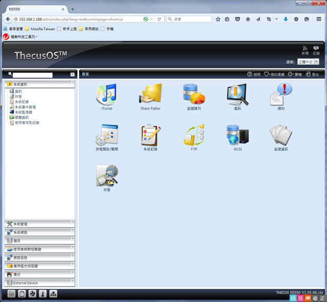This screenshot has height=302, width=327.
Task: Select 資訊 in the sidebar tree
Action: 16,91
